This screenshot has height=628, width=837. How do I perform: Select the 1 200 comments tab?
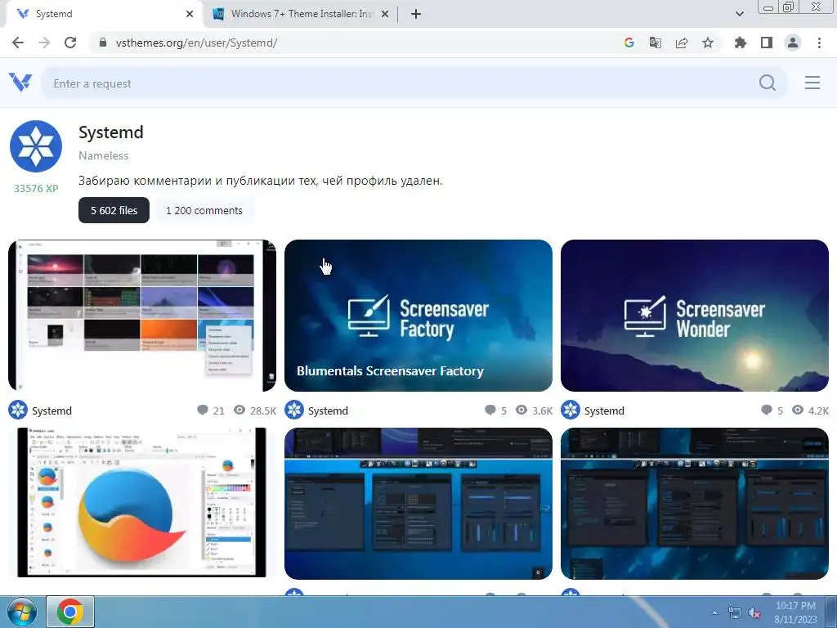pyautogui.click(x=204, y=210)
